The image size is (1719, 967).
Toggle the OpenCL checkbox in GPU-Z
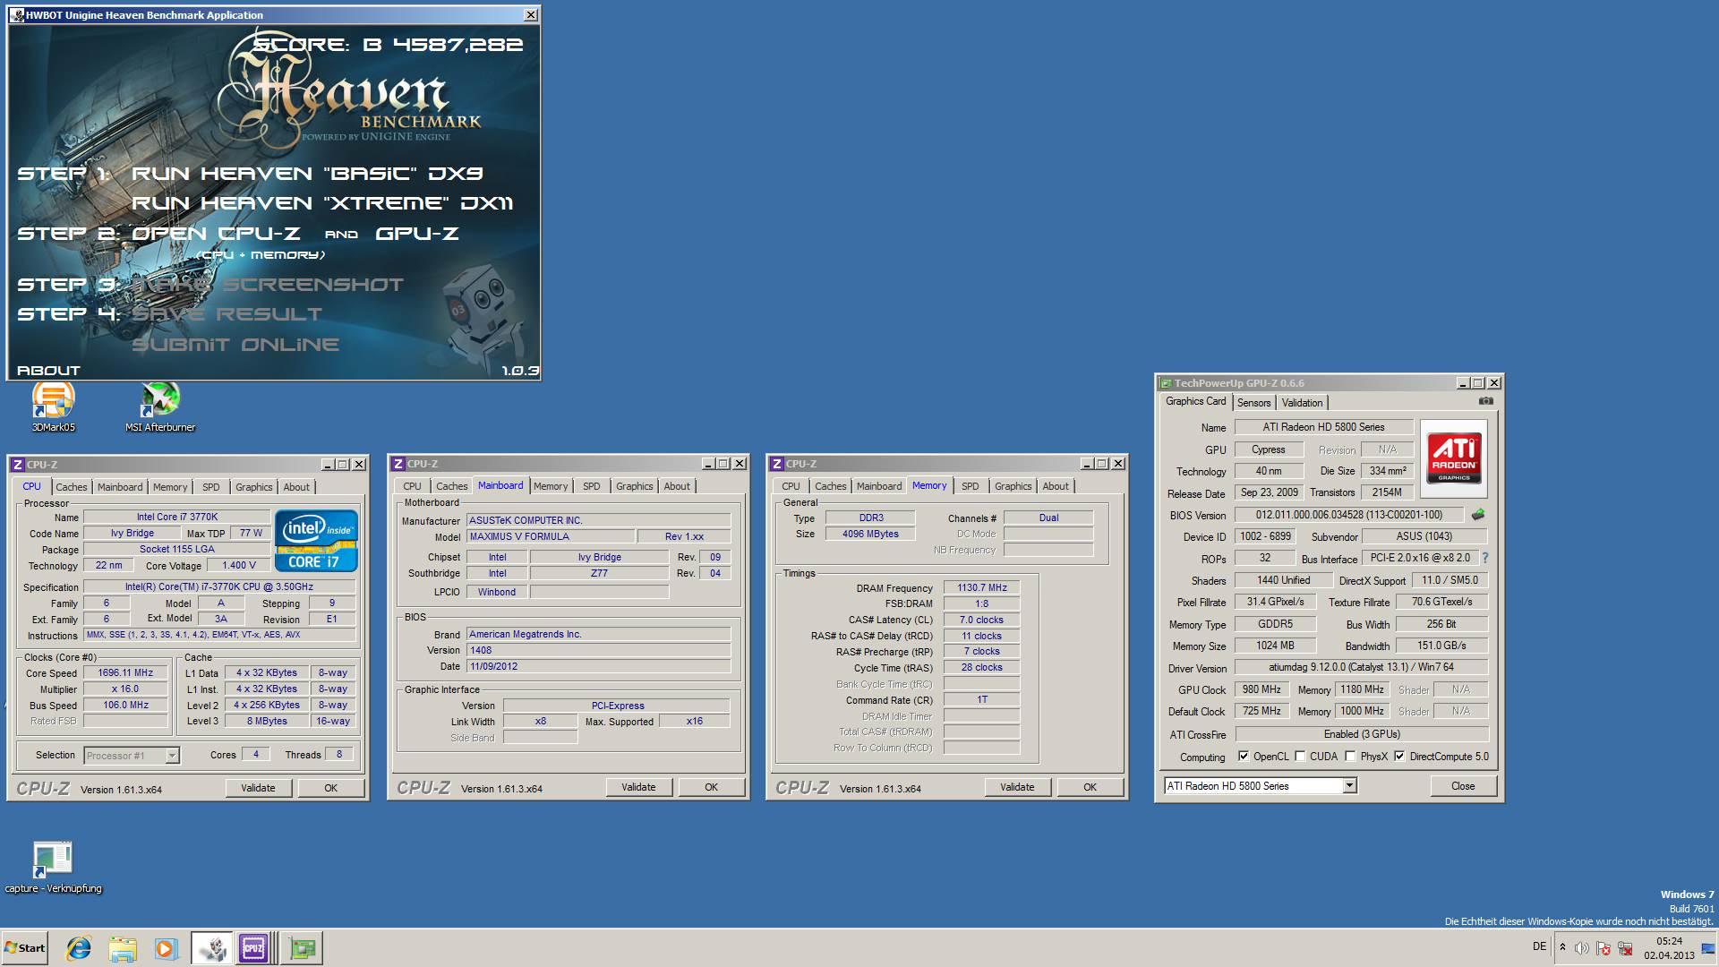(1244, 757)
